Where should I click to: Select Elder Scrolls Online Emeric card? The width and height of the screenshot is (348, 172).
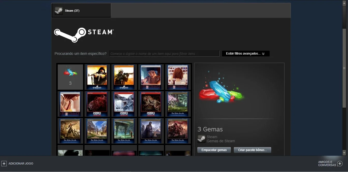tap(151, 131)
